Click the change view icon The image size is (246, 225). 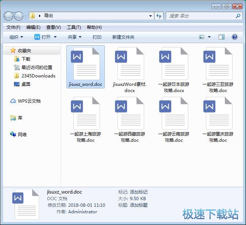pos(201,37)
